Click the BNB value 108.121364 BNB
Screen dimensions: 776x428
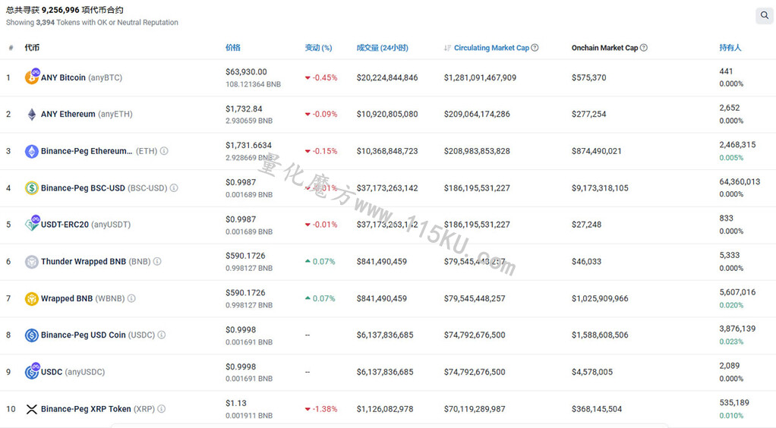click(253, 84)
